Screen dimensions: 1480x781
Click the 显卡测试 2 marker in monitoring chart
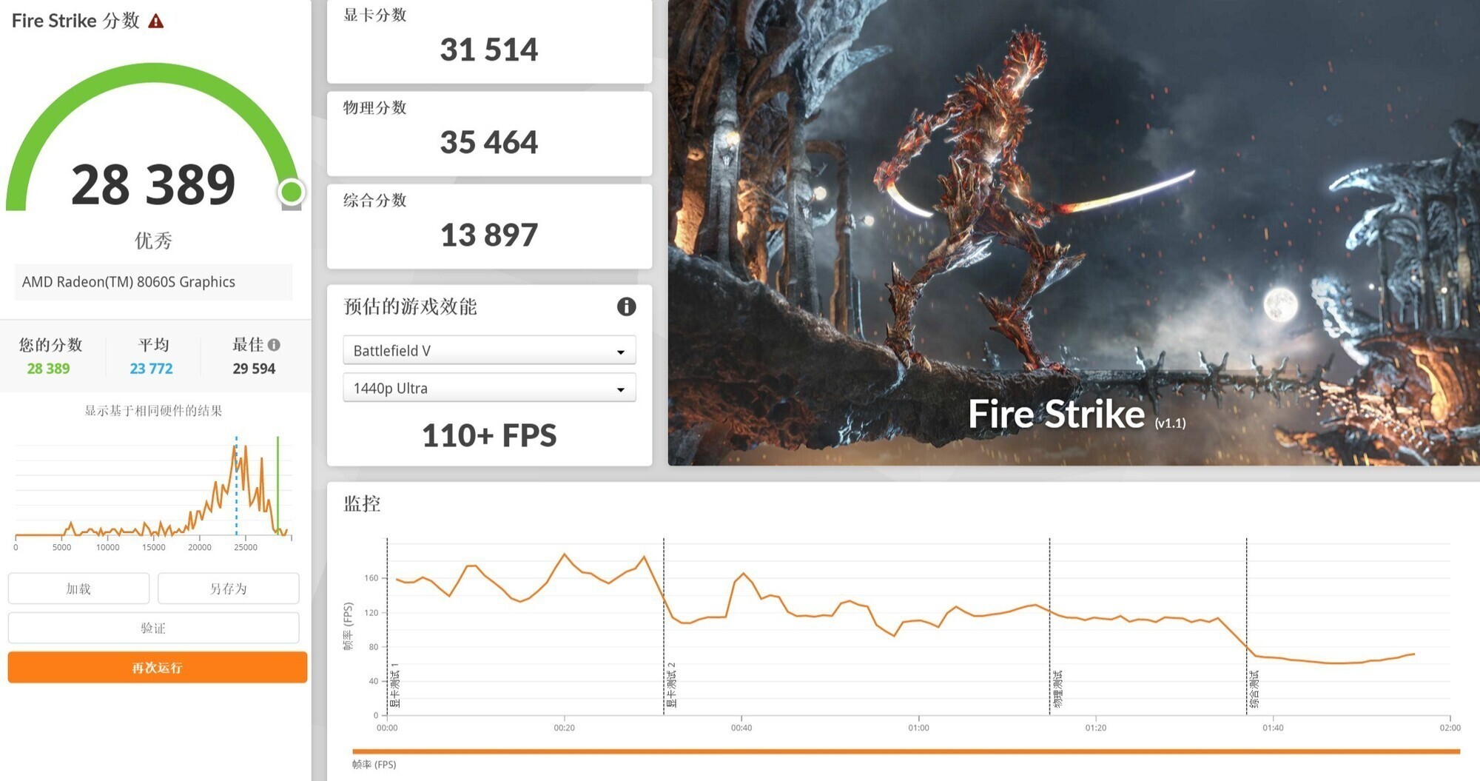point(671,685)
